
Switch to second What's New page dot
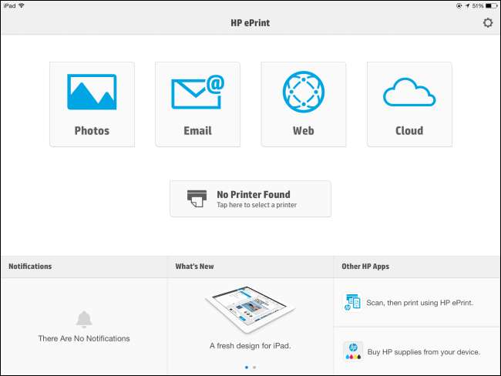pyautogui.click(x=254, y=368)
